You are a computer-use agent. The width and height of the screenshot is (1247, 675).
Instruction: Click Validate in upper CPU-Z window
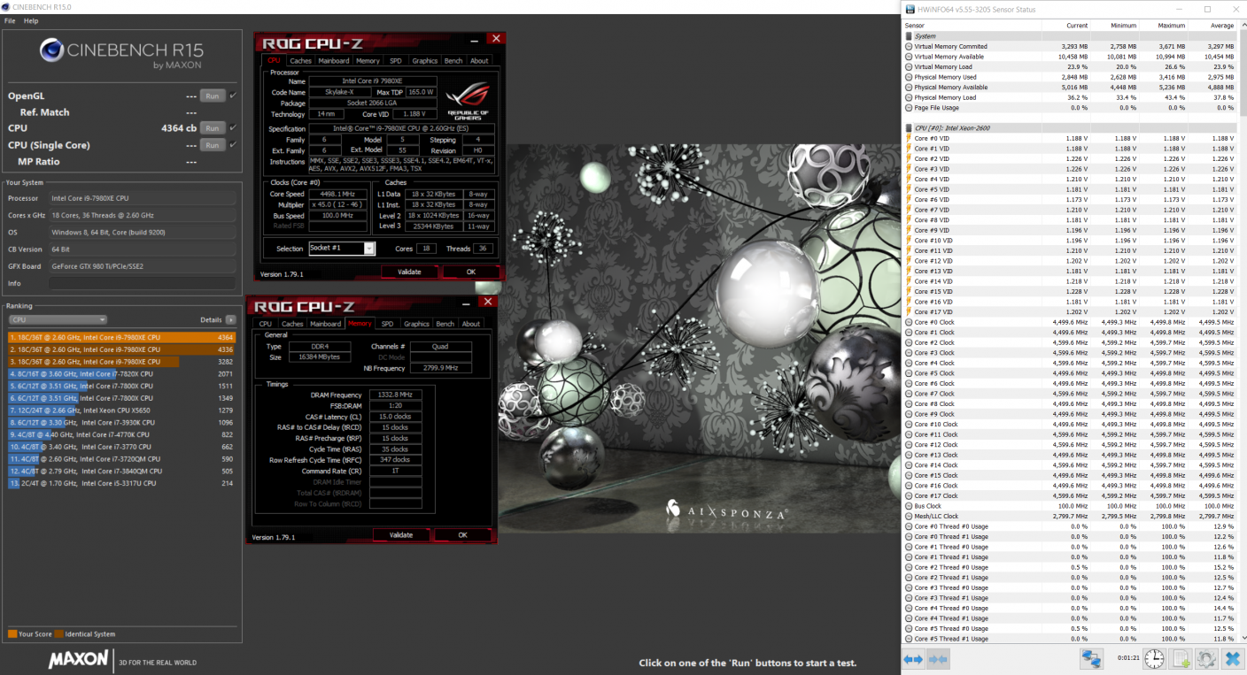click(409, 272)
